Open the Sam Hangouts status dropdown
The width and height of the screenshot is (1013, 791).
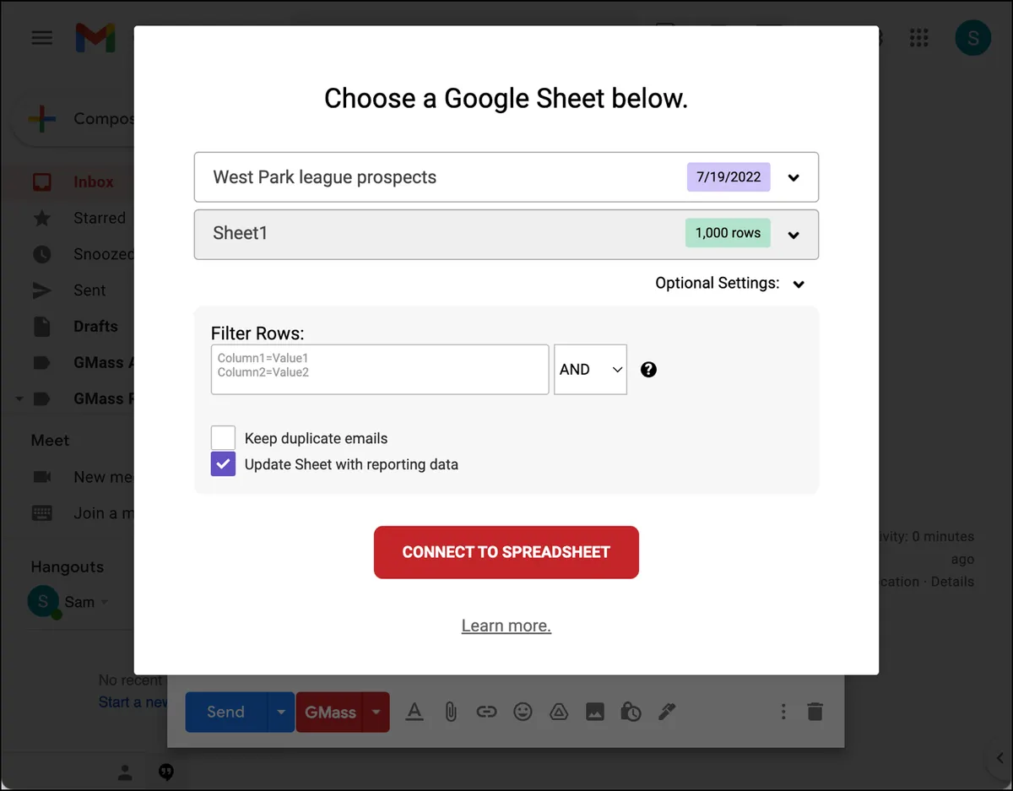[x=105, y=602]
